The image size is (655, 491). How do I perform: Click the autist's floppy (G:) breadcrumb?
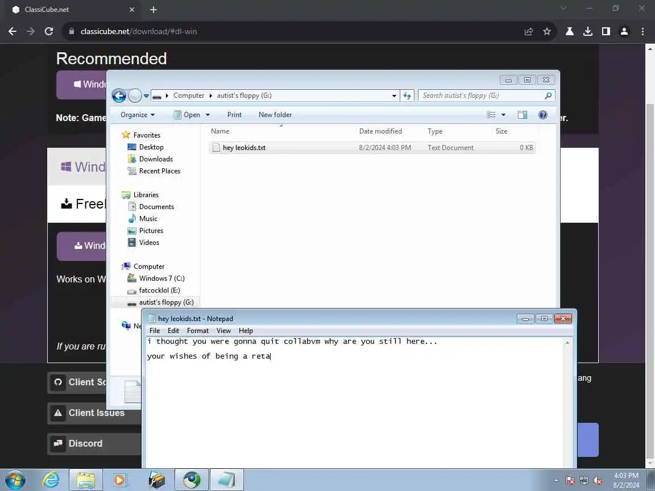pyautogui.click(x=244, y=95)
